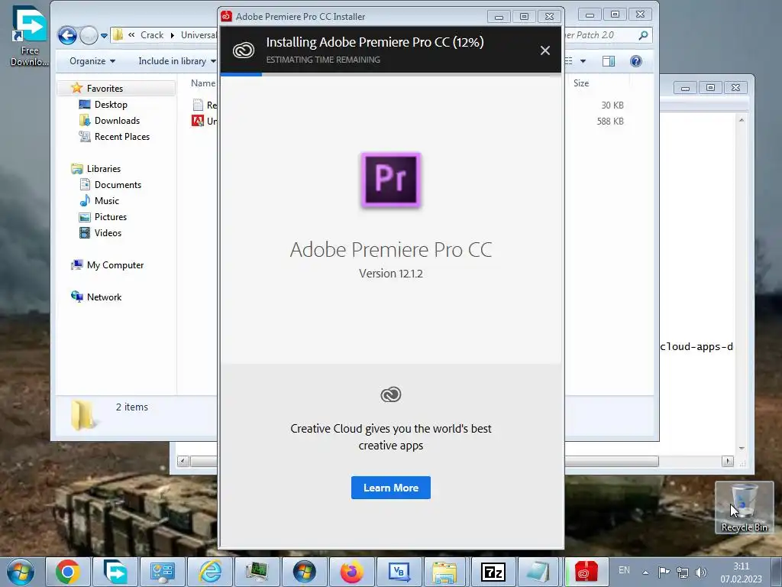The height and width of the screenshot is (587, 782).
Task: Click the EN language indicator in the tray
Action: point(624,570)
